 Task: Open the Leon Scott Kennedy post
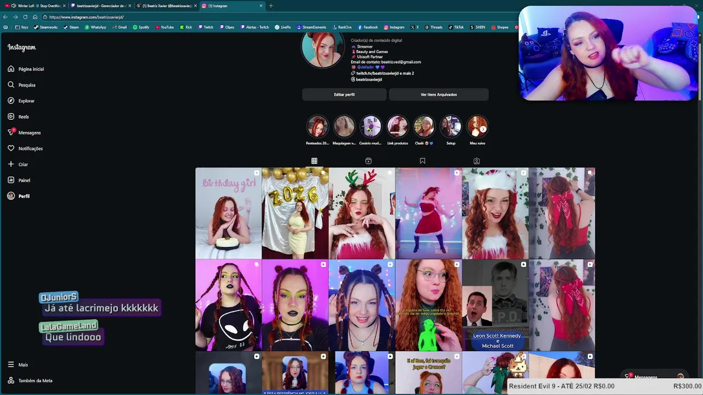pos(495,305)
